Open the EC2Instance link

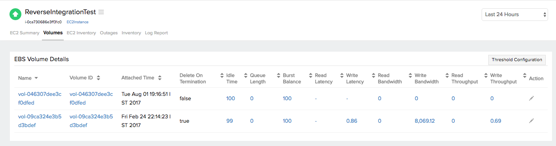(x=78, y=22)
